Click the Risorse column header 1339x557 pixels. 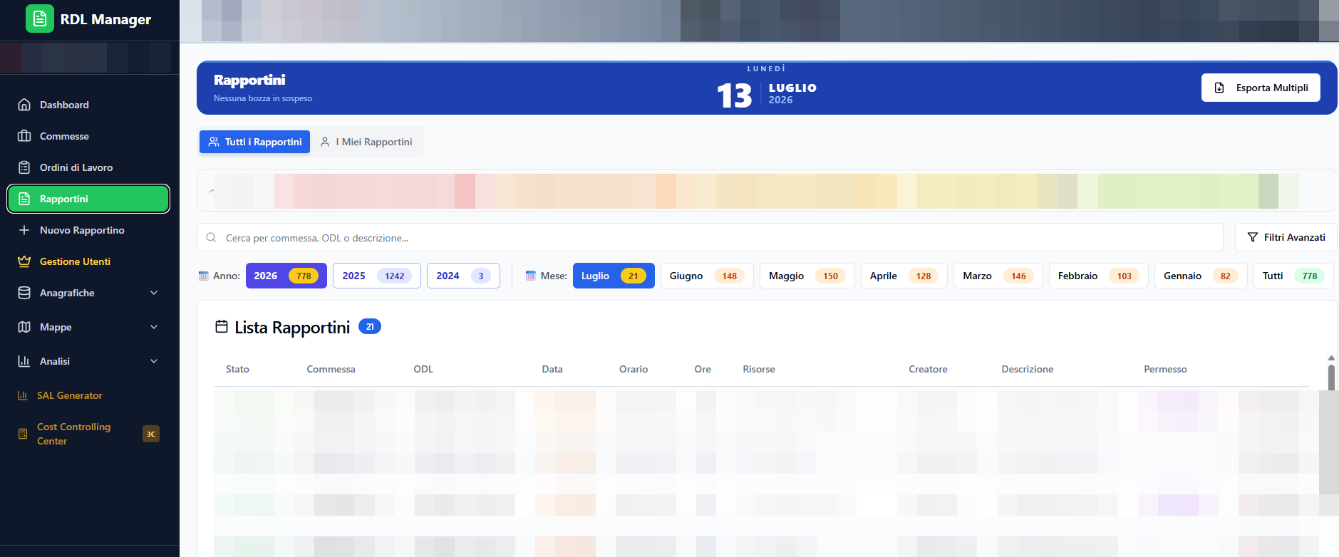coord(759,369)
